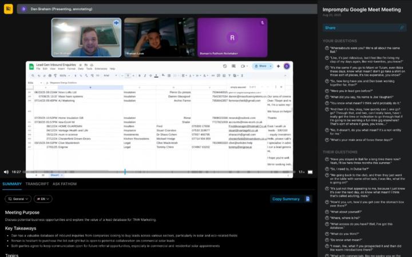Click the Fathom logo icon top-left

click(8, 9)
